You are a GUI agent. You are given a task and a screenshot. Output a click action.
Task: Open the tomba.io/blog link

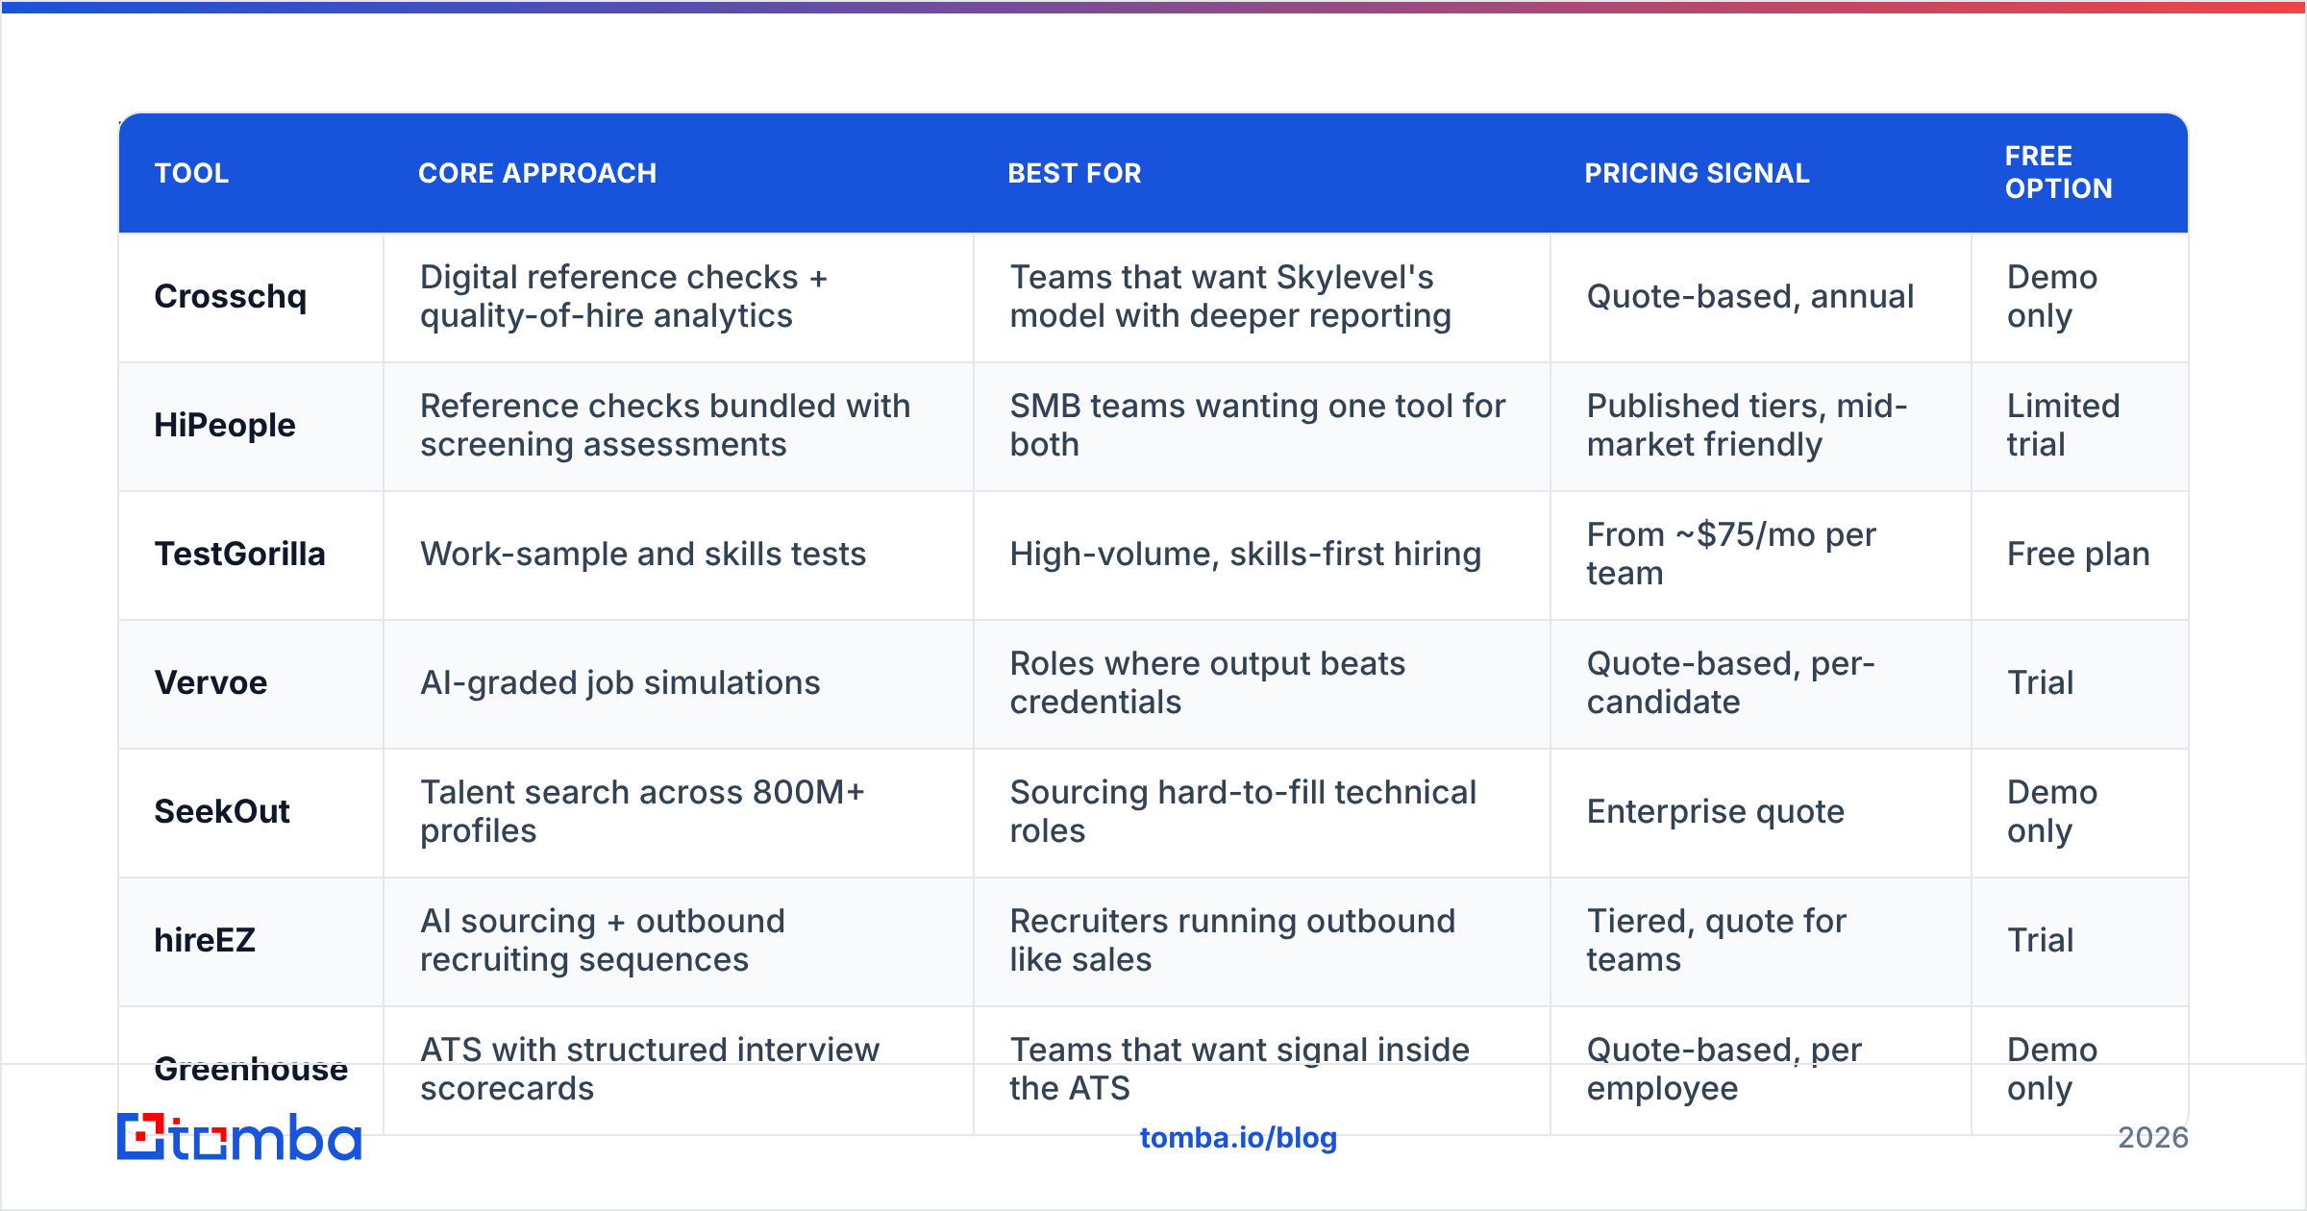point(1238,1138)
